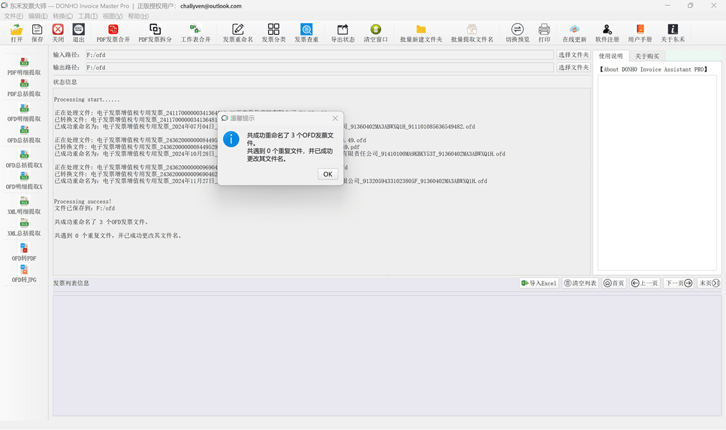Click the 导出状态 toolbar icon

[343, 33]
